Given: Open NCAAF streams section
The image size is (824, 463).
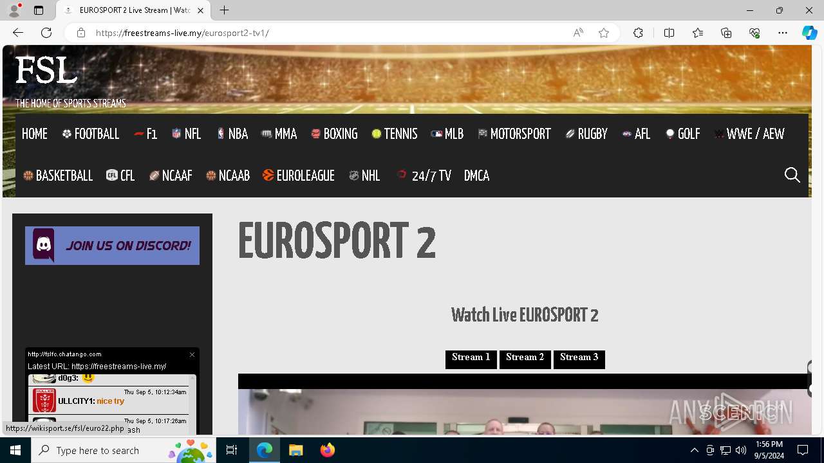Looking at the screenshot, I should [x=171, y=176].
